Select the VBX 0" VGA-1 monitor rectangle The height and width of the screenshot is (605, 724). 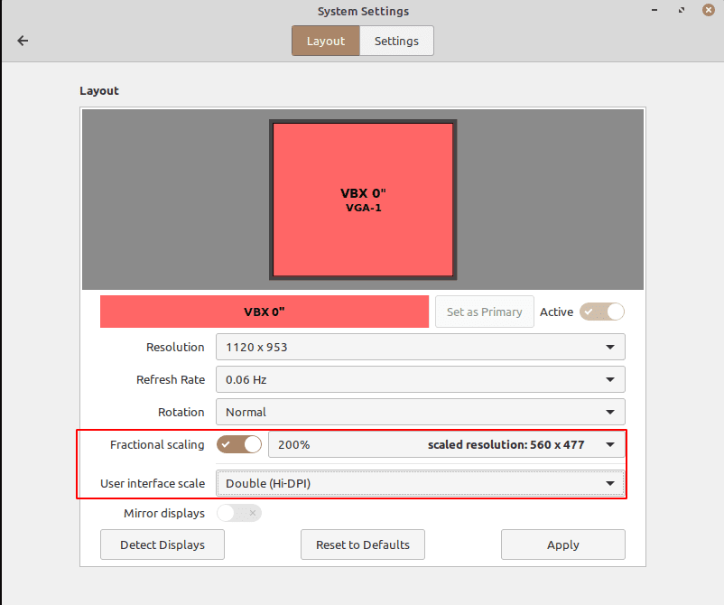[363, 200]
